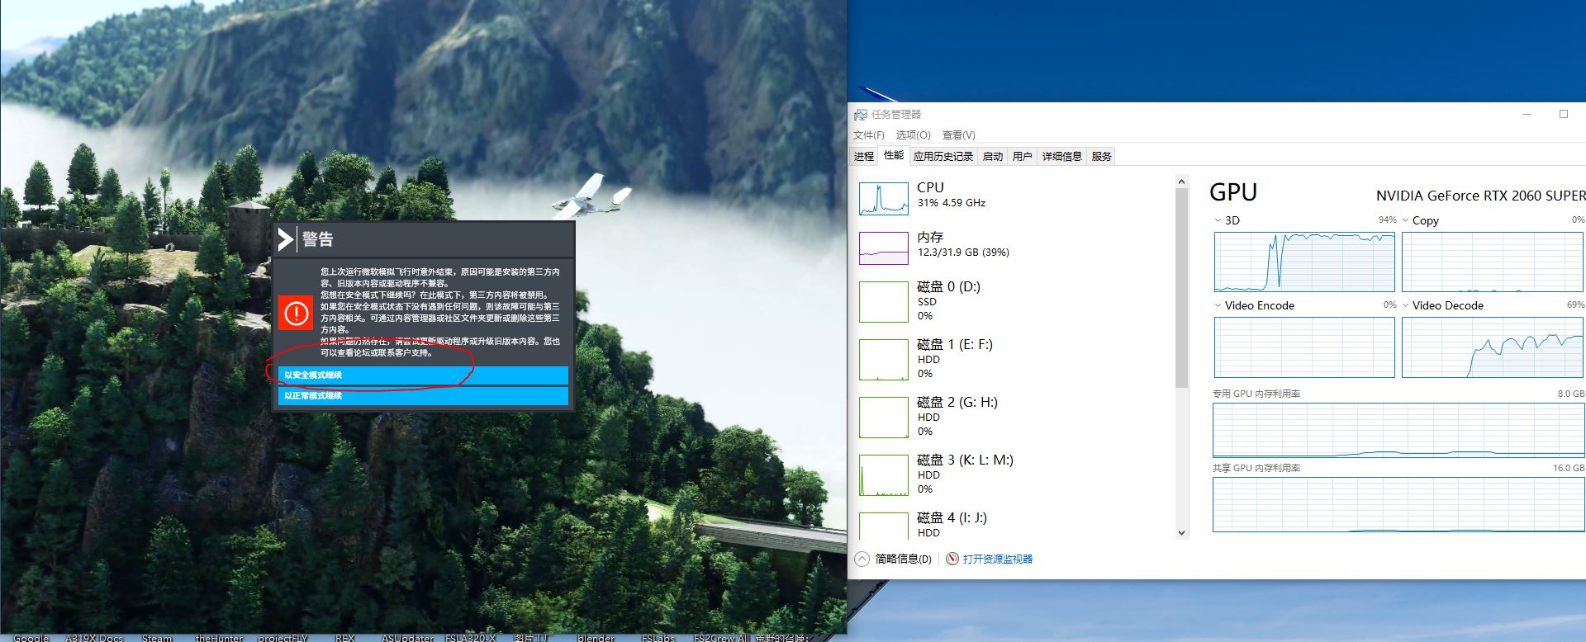The image size is (1586, 642).
Task: Click the Video Decode usage graph
Action: (x=1493, y=347)
